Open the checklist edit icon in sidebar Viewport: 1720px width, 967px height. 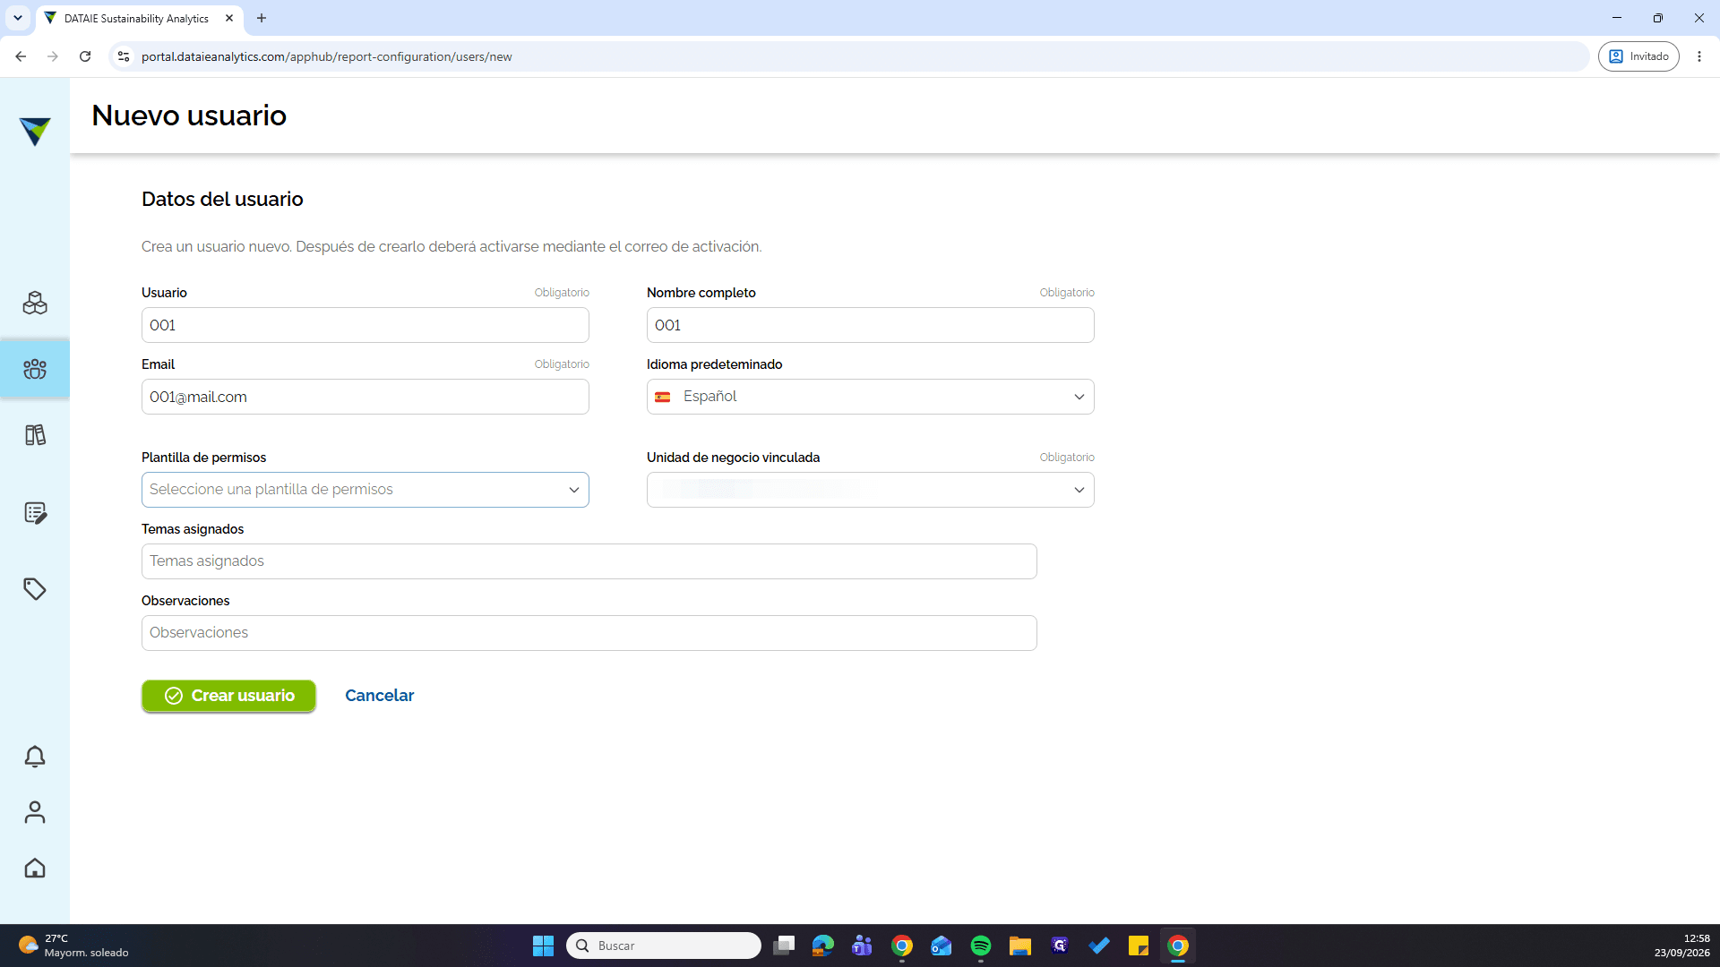pyautogui.click(x=35, y=513)
